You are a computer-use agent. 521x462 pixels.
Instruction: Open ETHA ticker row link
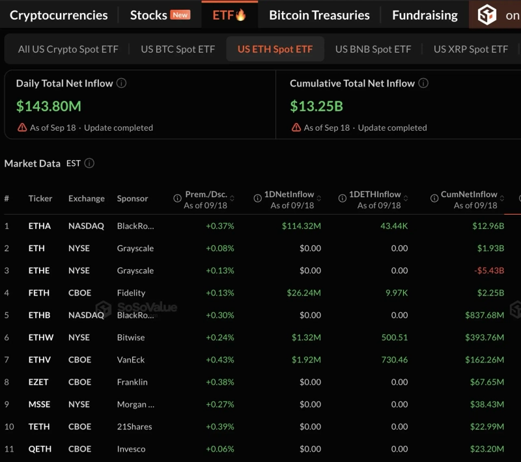point(40,226)
